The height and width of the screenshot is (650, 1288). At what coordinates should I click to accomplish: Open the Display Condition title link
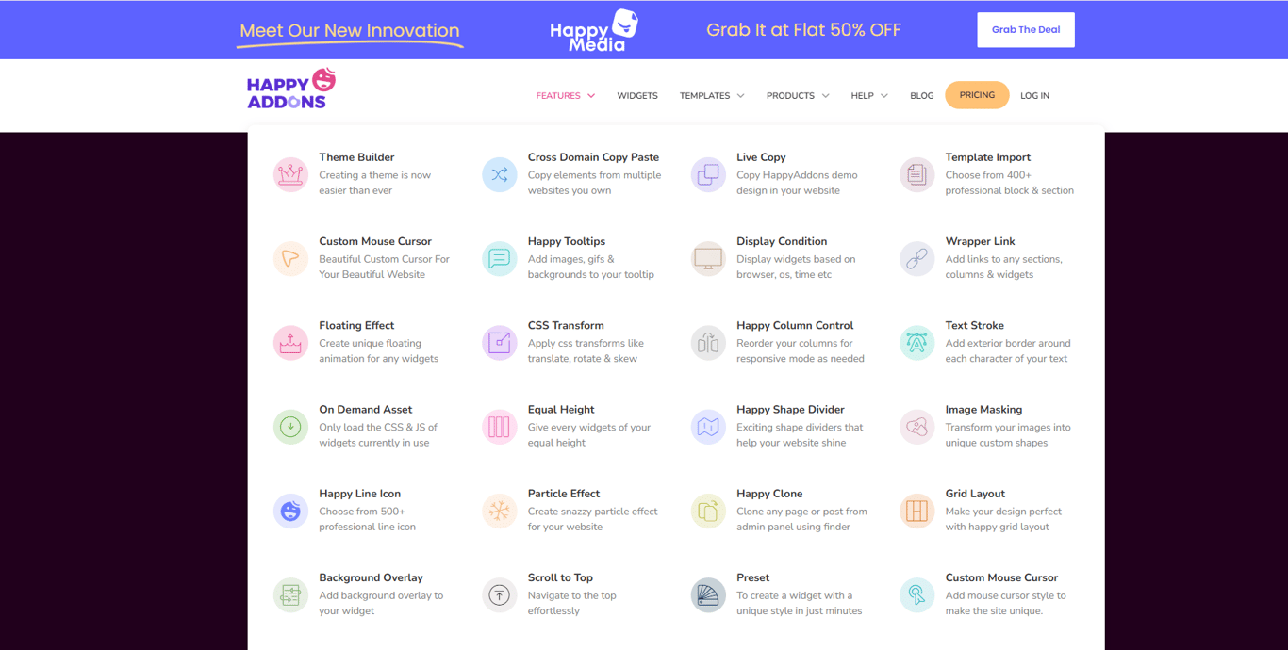coord(782,241)
